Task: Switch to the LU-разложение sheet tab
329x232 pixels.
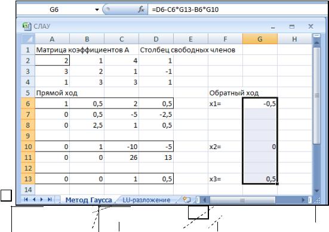Action: point(146,200)
